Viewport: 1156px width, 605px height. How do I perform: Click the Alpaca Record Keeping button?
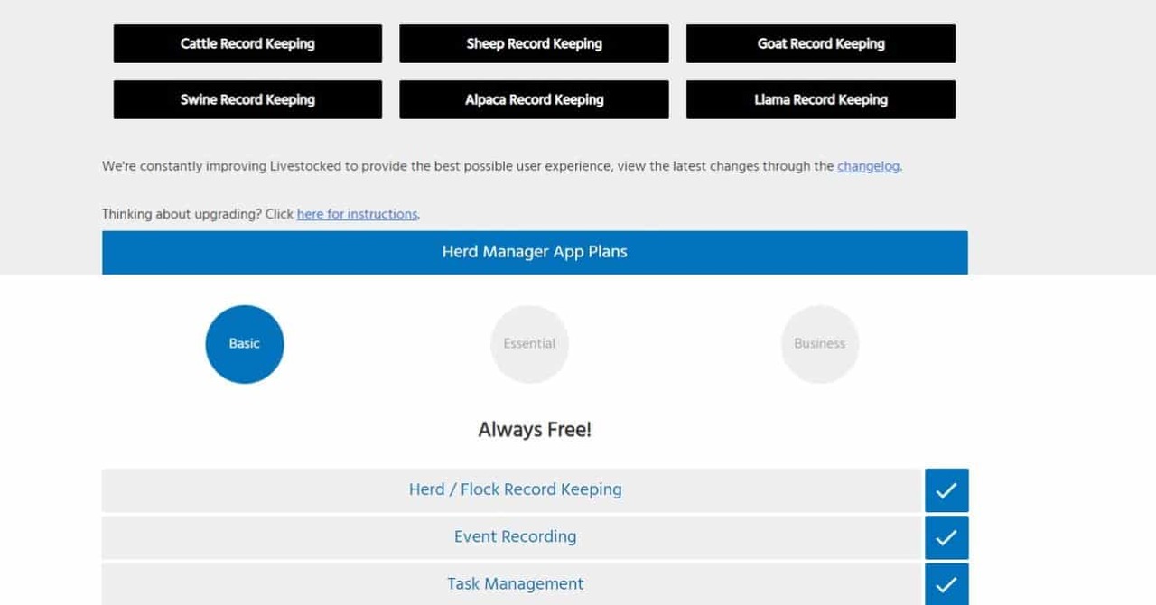pyautogui.click(x=534, y=99)
